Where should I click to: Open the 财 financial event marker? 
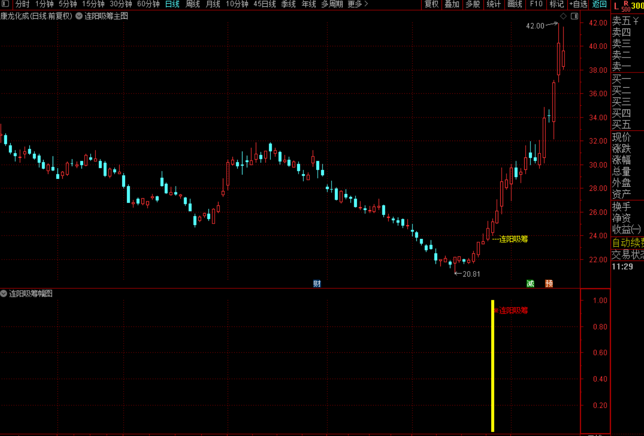coord(317,283)
